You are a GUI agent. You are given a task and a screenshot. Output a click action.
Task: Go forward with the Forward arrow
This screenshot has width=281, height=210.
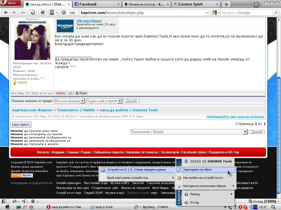14,13
